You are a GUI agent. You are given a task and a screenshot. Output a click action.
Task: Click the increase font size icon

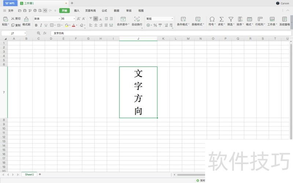point(78,19)
